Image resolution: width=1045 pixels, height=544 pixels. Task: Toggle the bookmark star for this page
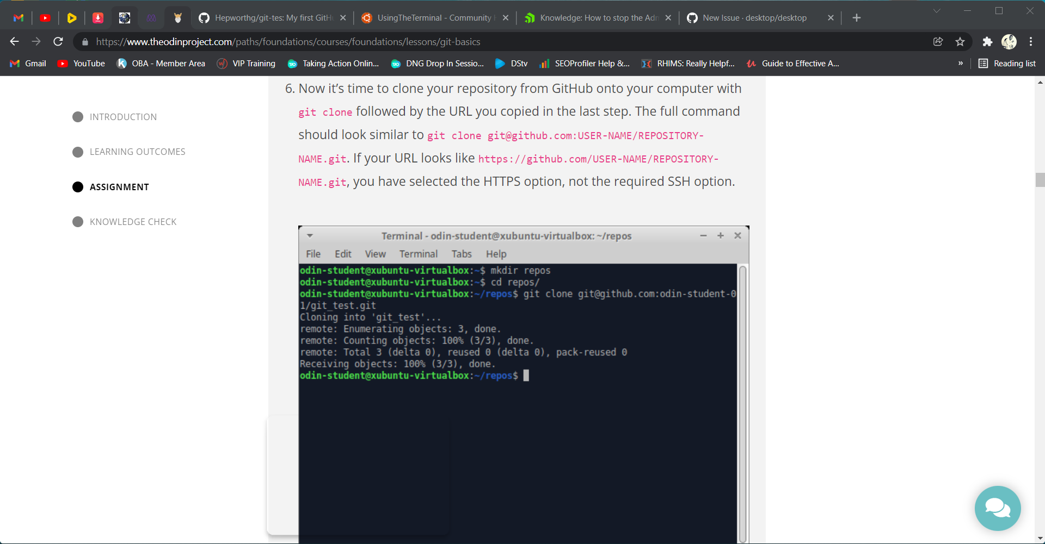(x=960, y=41)
